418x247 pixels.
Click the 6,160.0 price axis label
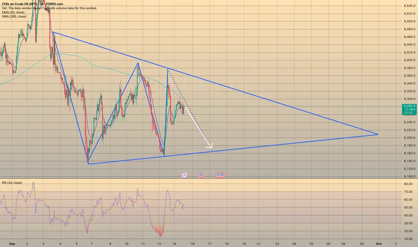point(409,153)
